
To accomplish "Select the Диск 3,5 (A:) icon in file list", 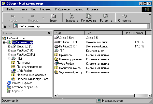I will 57,38.
